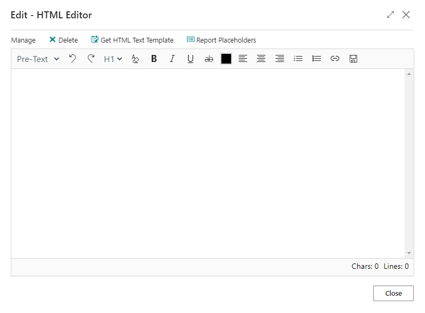Image resolution: width=425 pixels, height=313 pixels.
Task: Toggle italic formatting
Action: (x=172, y=59)
